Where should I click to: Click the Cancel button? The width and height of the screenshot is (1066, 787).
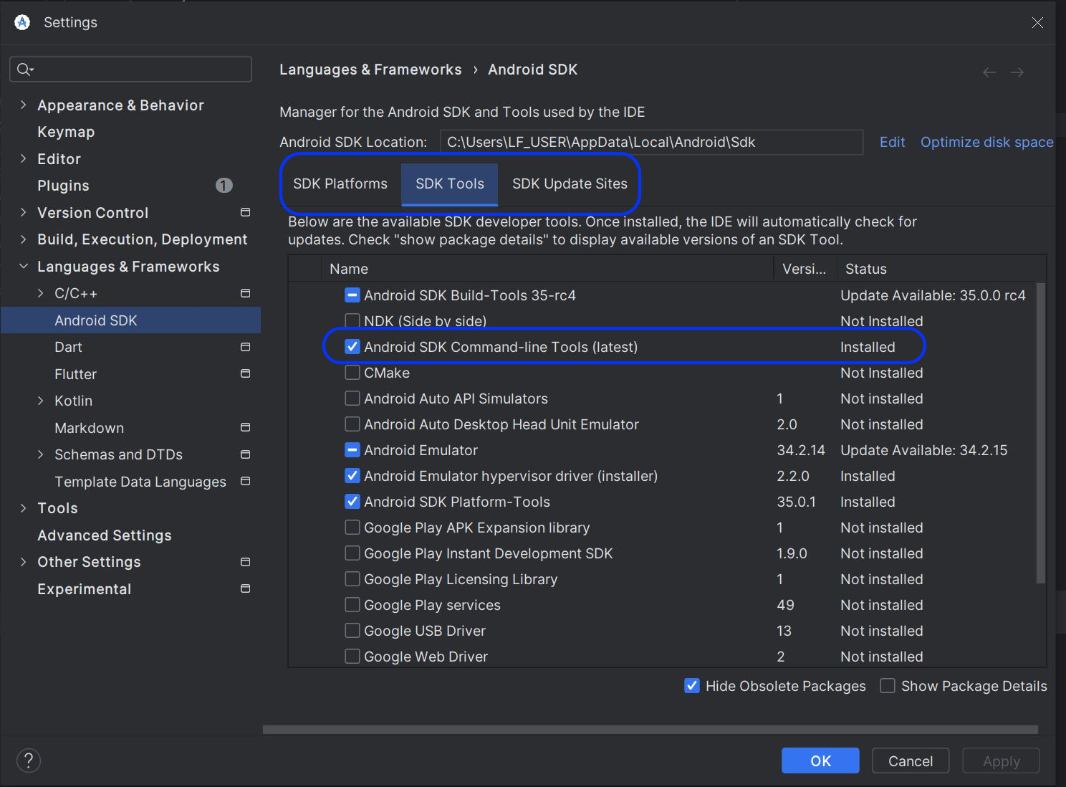(911, 761)
